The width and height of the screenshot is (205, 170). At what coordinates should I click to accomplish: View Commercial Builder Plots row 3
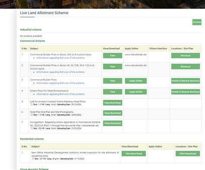click(x=112, y=81)
